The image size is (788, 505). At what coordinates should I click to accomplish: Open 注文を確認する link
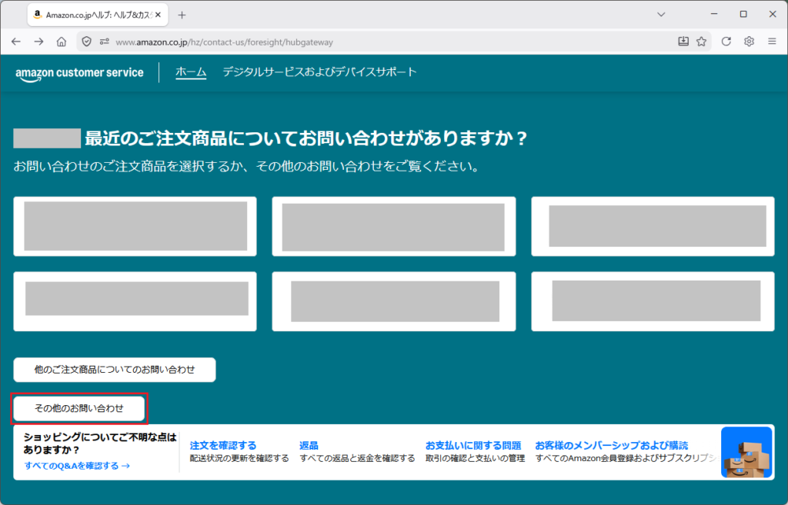coord(222,445)
